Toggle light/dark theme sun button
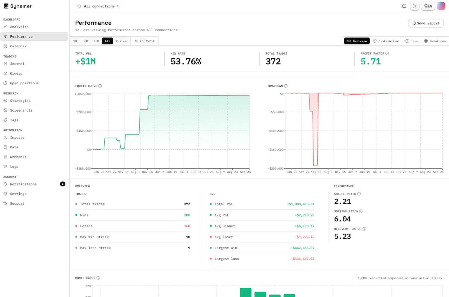 [x=415, y=6]
